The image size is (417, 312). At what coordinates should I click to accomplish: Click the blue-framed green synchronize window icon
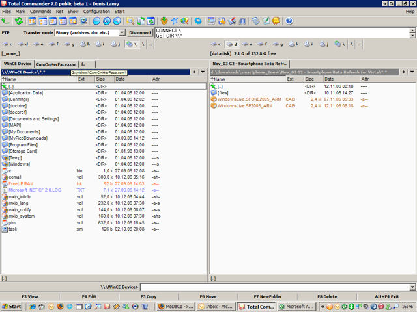151,21
